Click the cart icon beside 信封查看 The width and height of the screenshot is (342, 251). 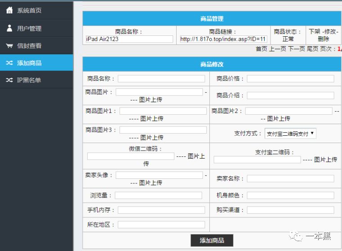click(9, 46)
